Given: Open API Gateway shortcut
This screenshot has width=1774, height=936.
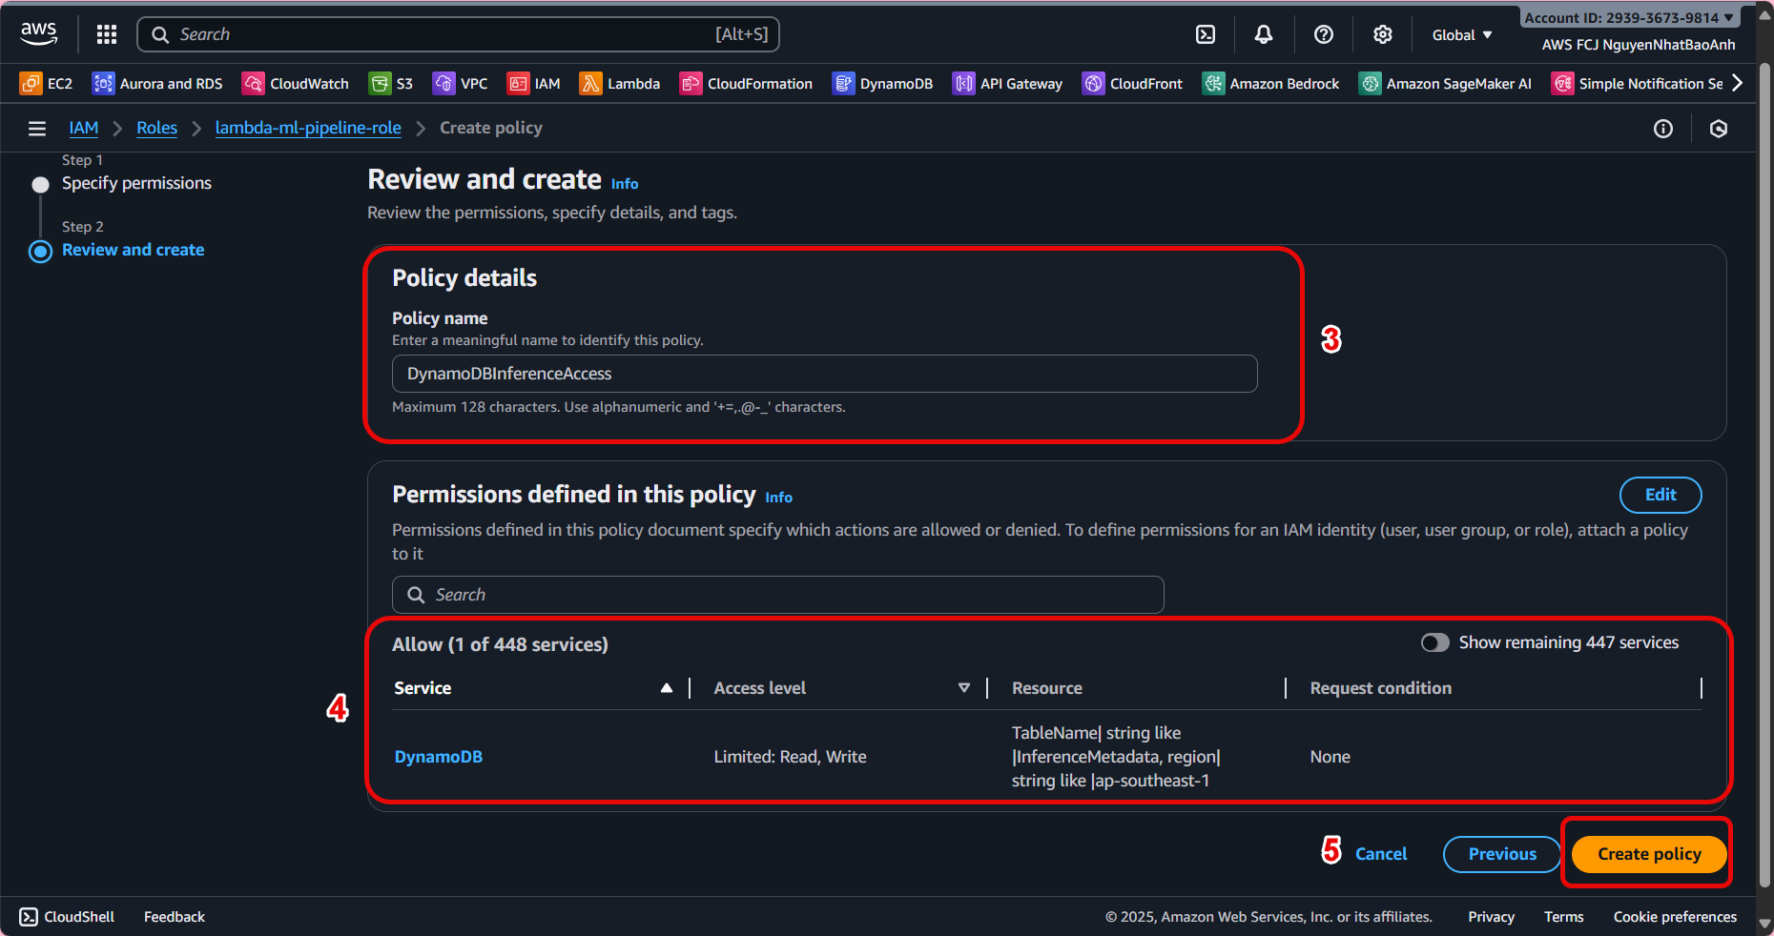Looking at the screenshot, I should tap(1007, 84).
